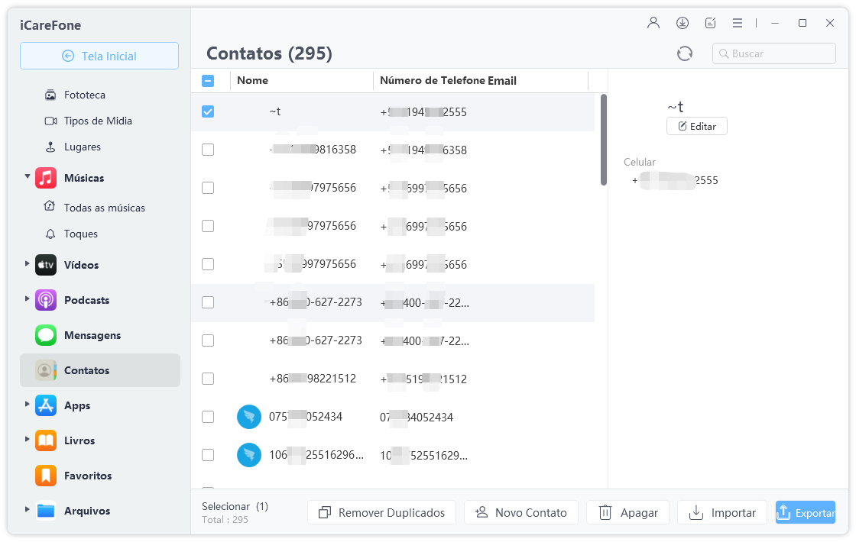The image size is (856, 542).
Task: Collapse the Músicas section arrow
Action: click(28, 177)
